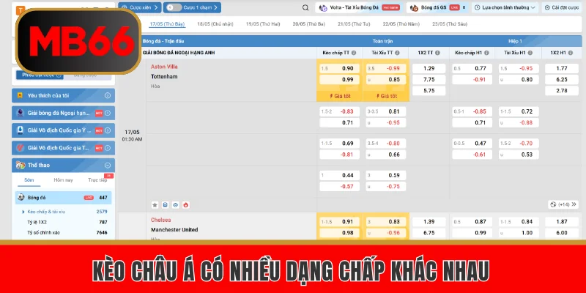Select the 22/05 (Thứ Năm) date tab
Image resolution: width=586 pixels, height=293 pixels.
(401, 24)
